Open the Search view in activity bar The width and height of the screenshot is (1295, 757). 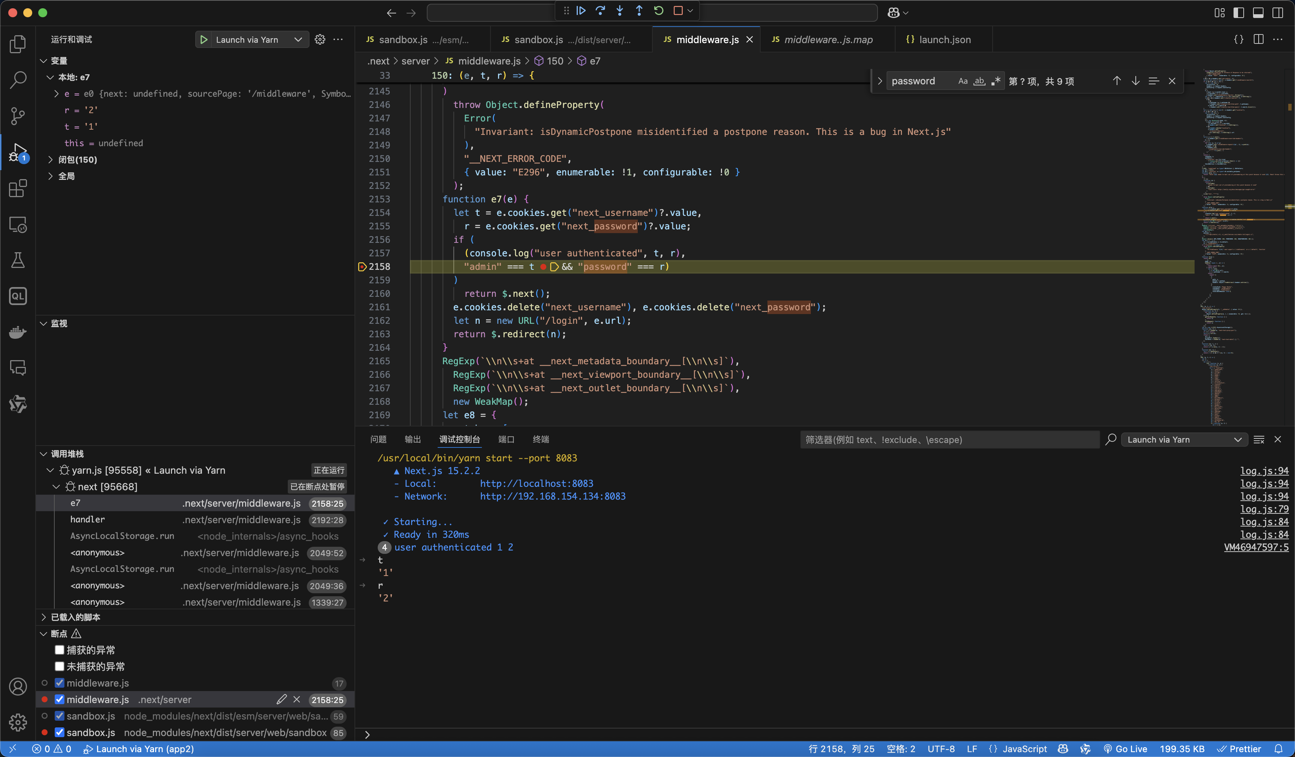(x=18, y=80)
